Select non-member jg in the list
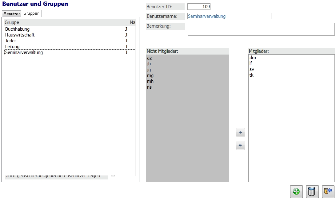 [149, 70]
